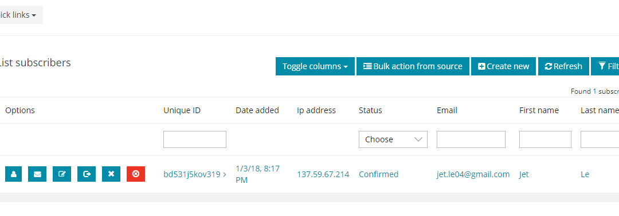Sort by the Date added column header
This screenshot has height=216, width=619.
click(x=257, y=110)
